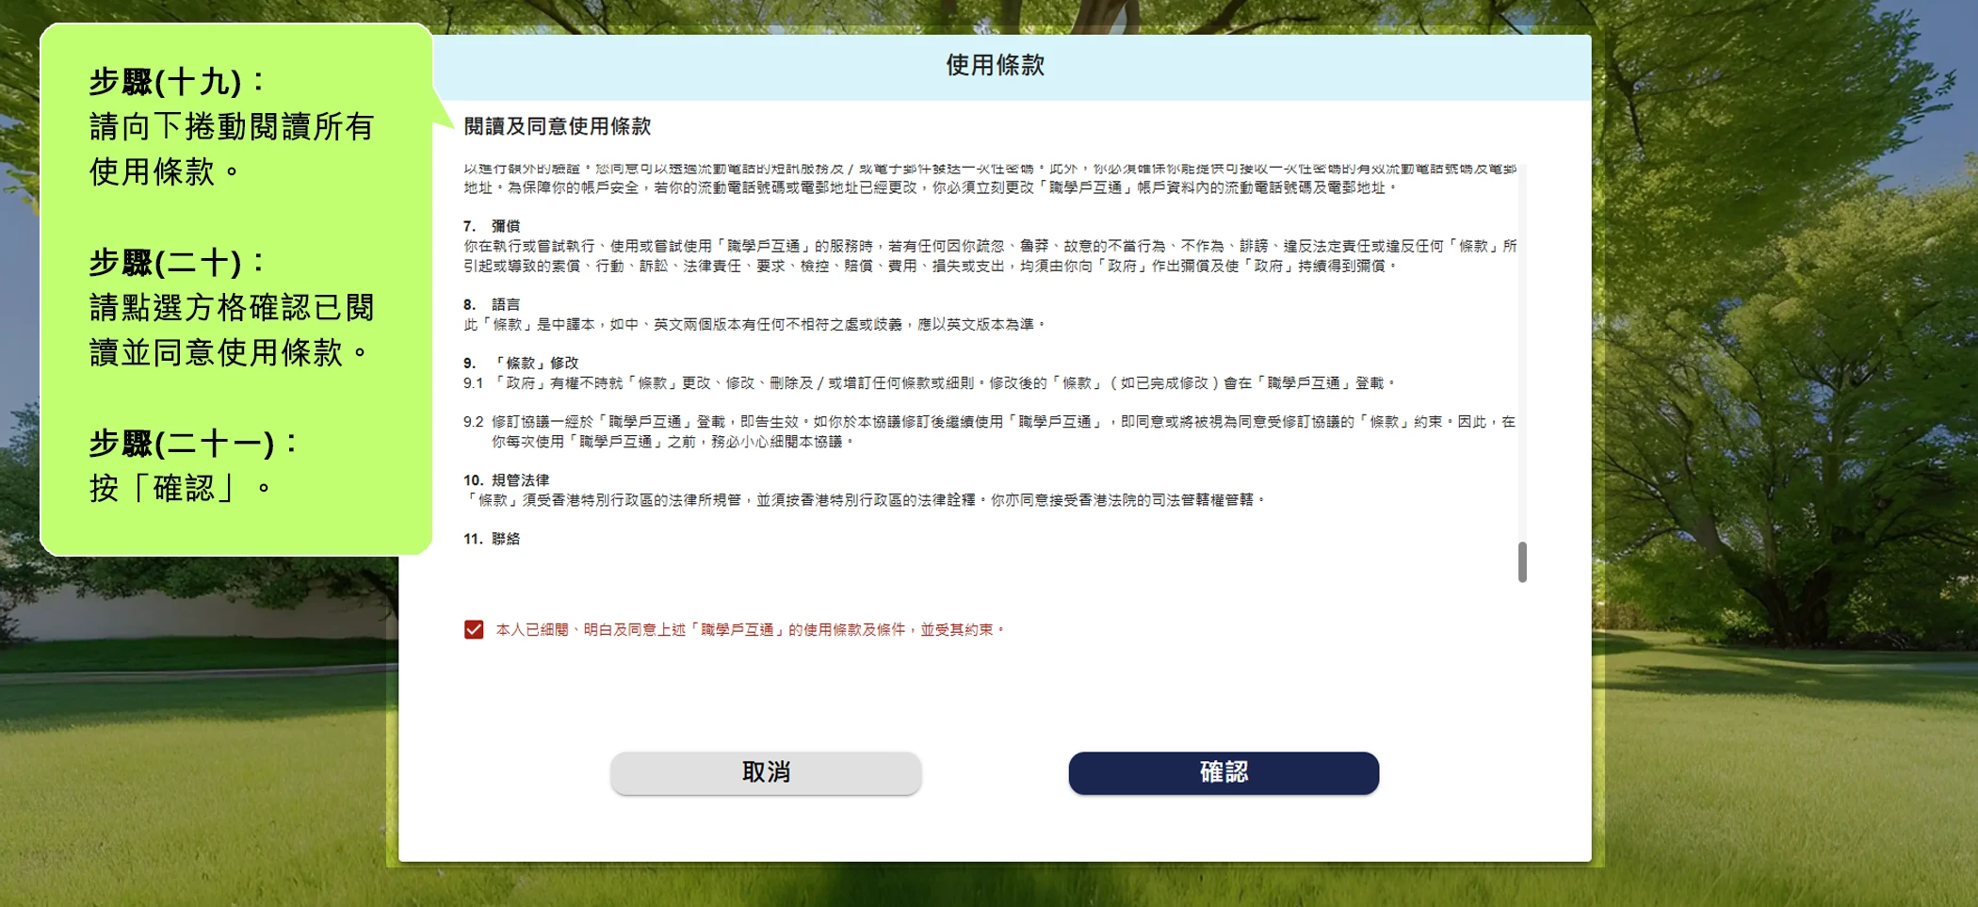Click the section 8 language paragraph text
Viewport: 1978px width, 907px height.
point(754,324)
